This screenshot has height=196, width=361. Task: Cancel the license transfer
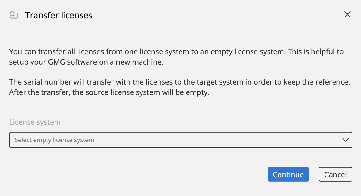pos(336,174)
